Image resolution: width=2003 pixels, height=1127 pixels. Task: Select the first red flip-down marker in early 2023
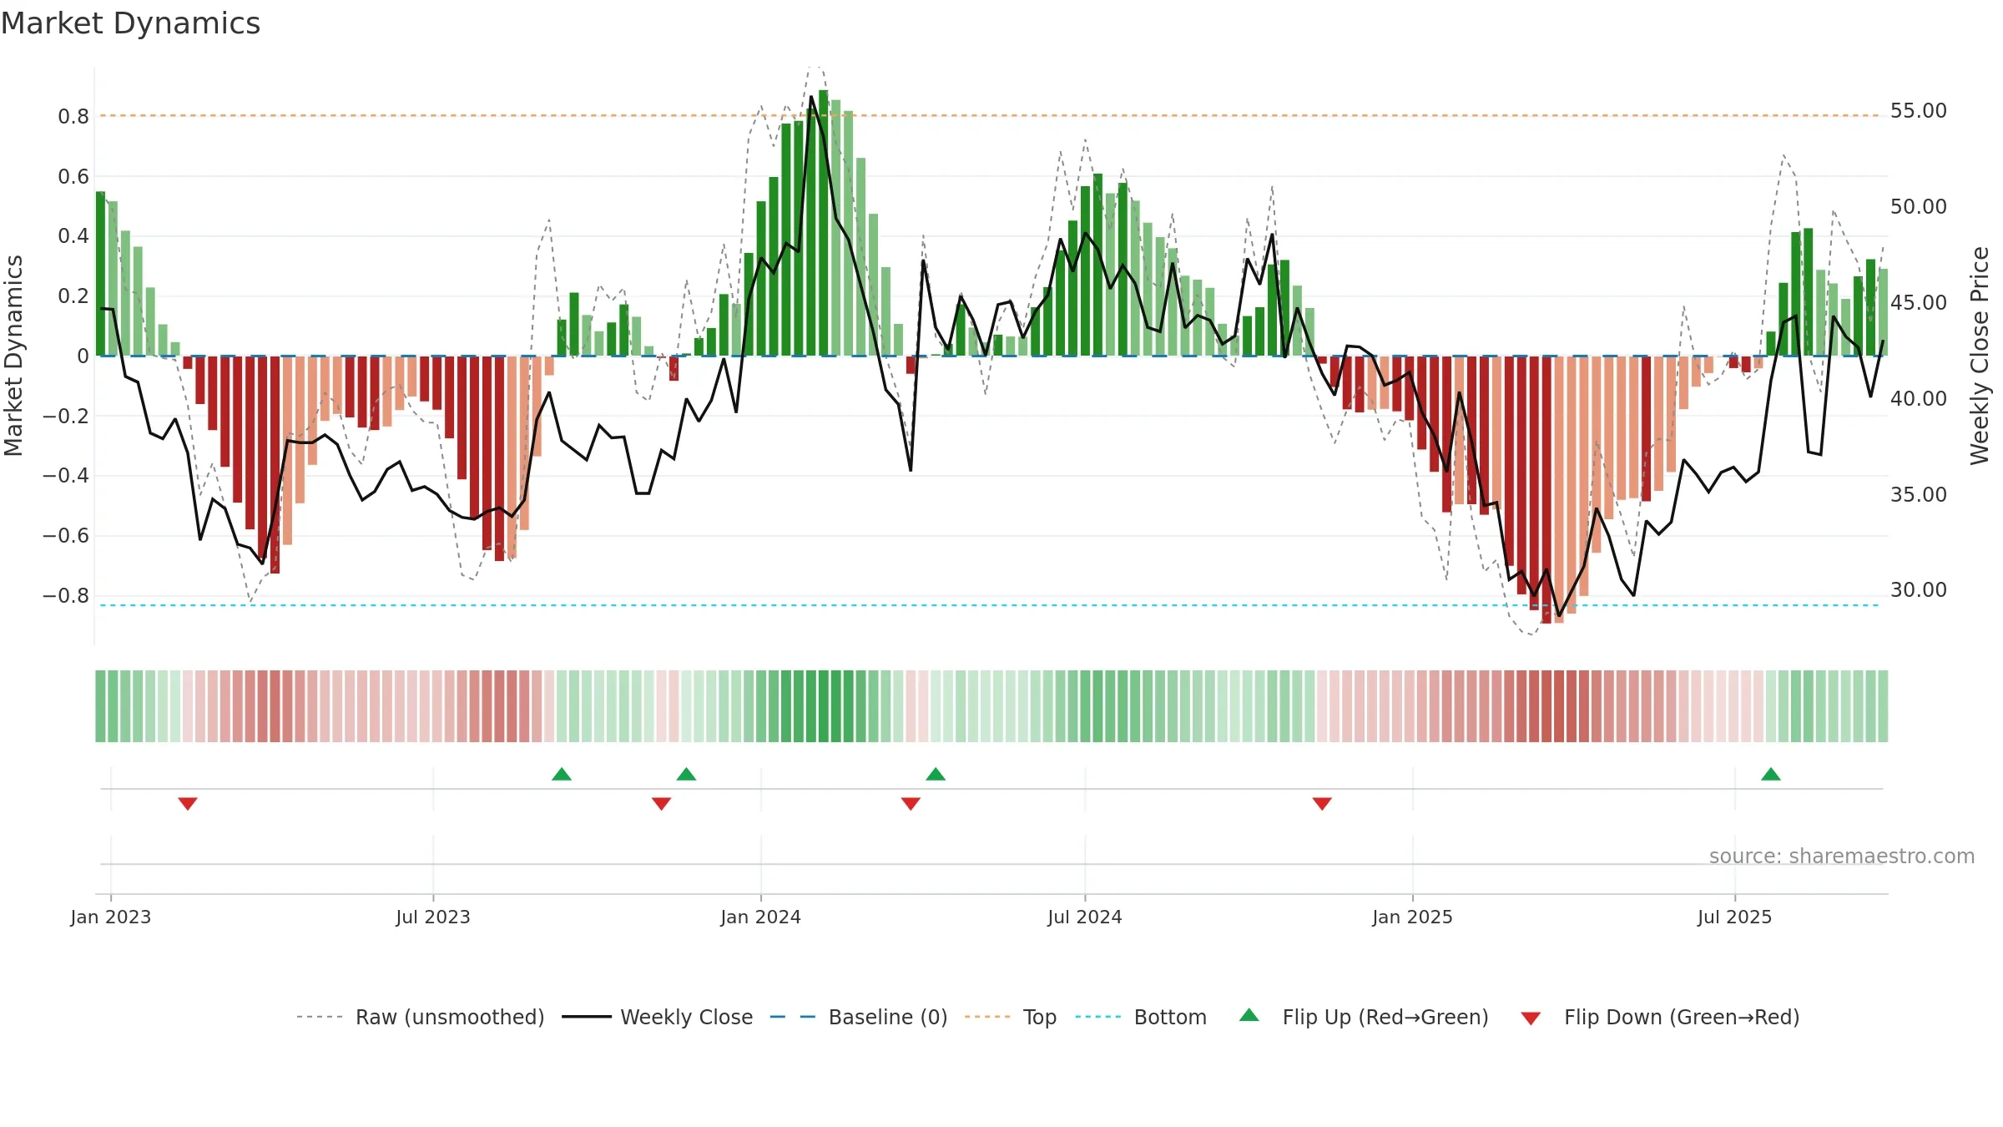click(188, 803)
